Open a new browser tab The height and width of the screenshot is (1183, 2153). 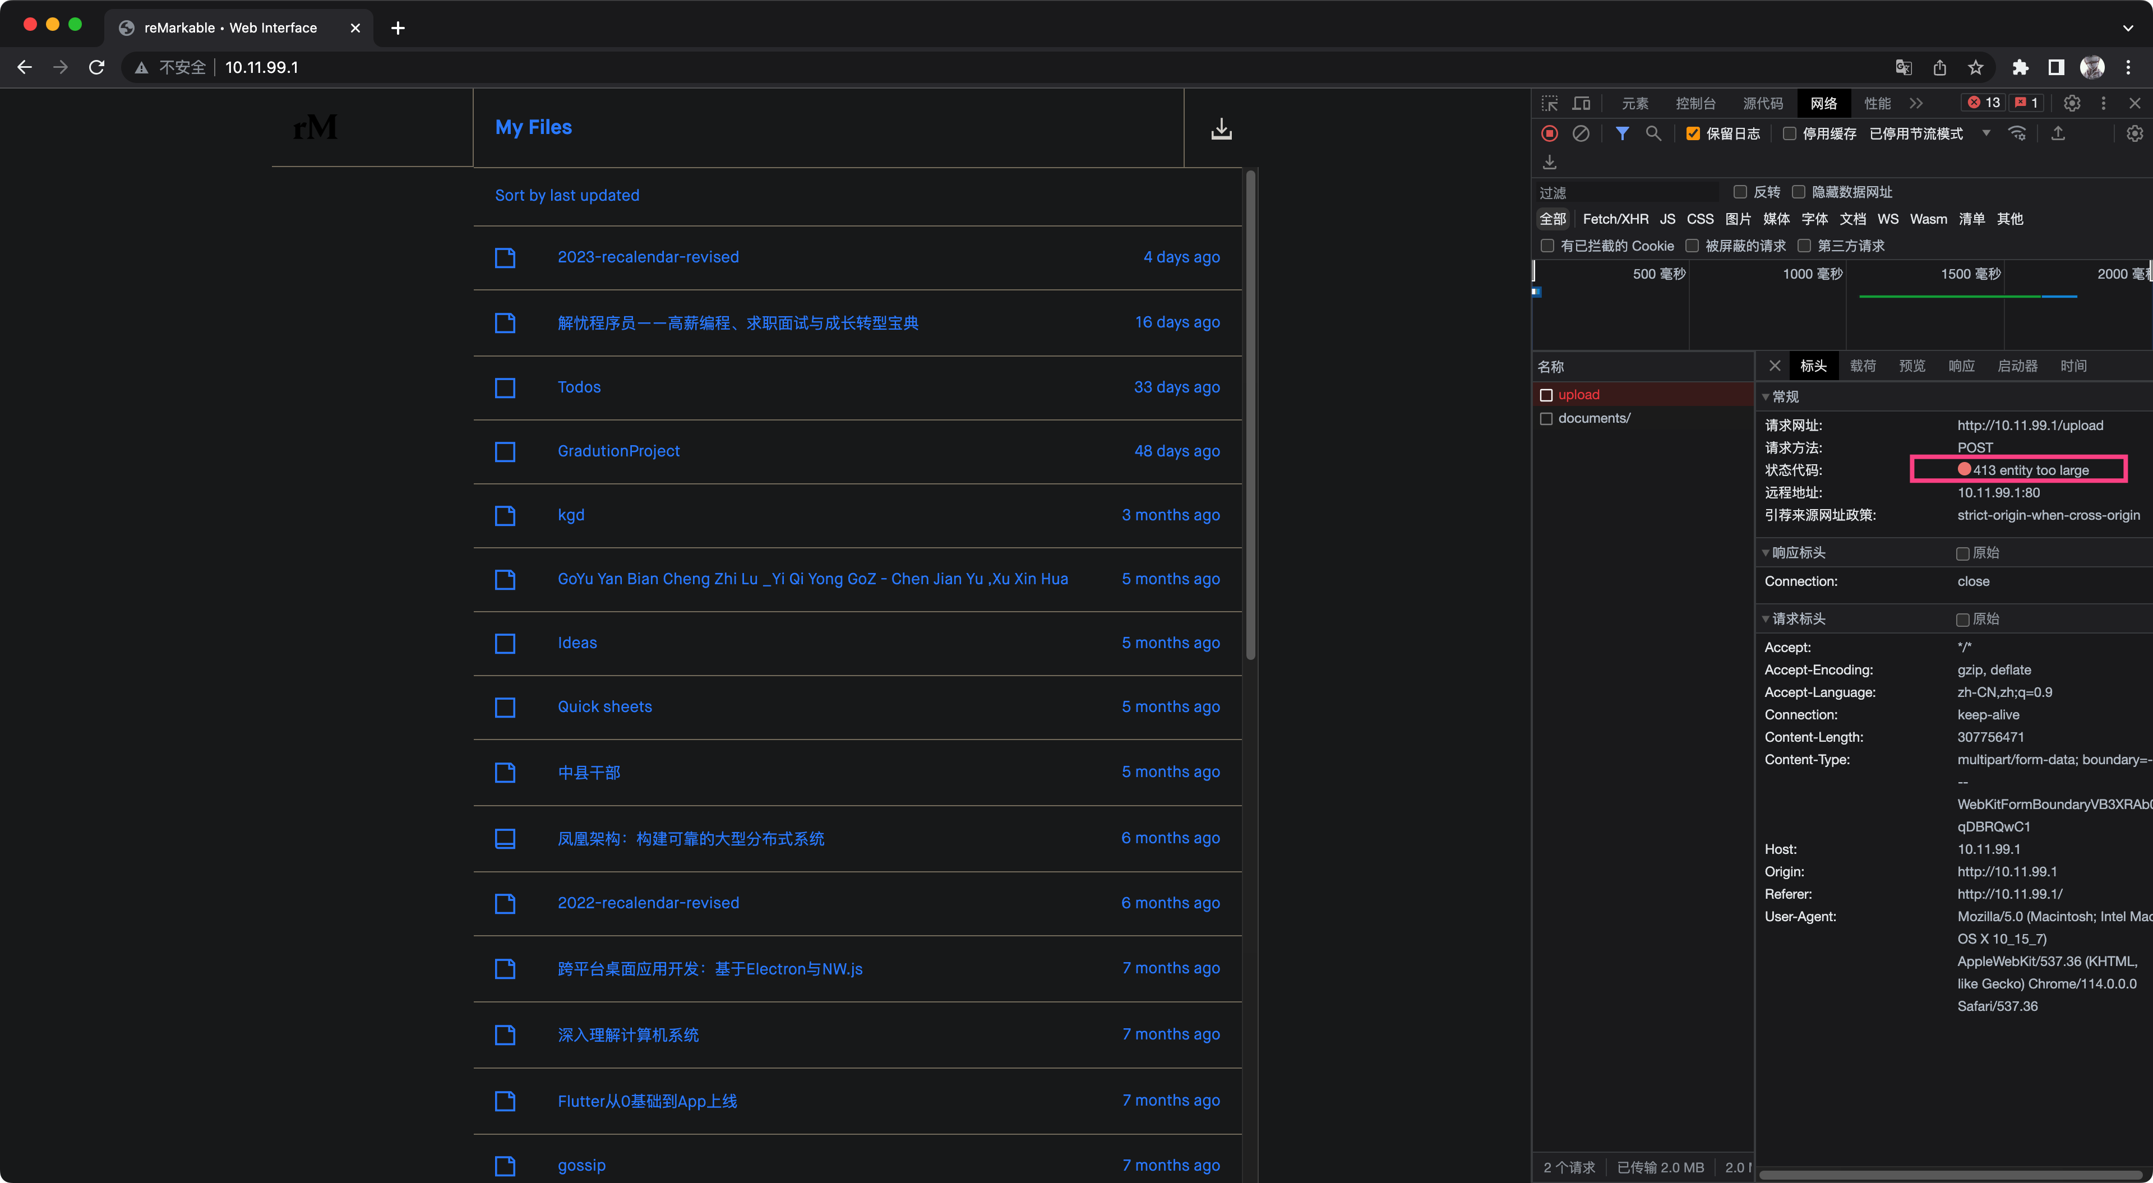398,27
